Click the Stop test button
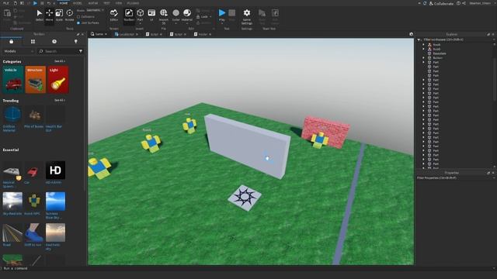The width and height of the screenshot is (497, 279). (x=232, y=15)
